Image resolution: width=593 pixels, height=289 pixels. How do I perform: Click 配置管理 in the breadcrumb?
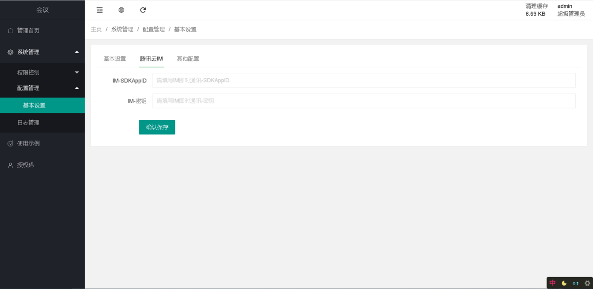(154, 29)
